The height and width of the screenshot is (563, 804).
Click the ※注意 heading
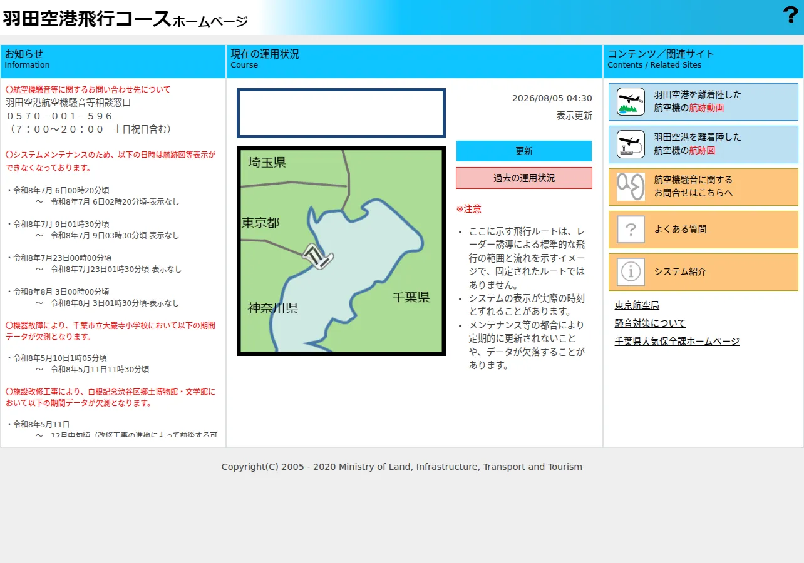[x=469, y=209]
